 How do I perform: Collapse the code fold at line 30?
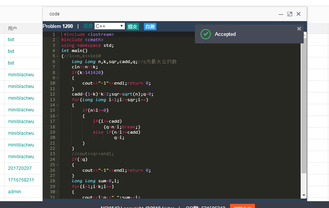tap(57, 192)
